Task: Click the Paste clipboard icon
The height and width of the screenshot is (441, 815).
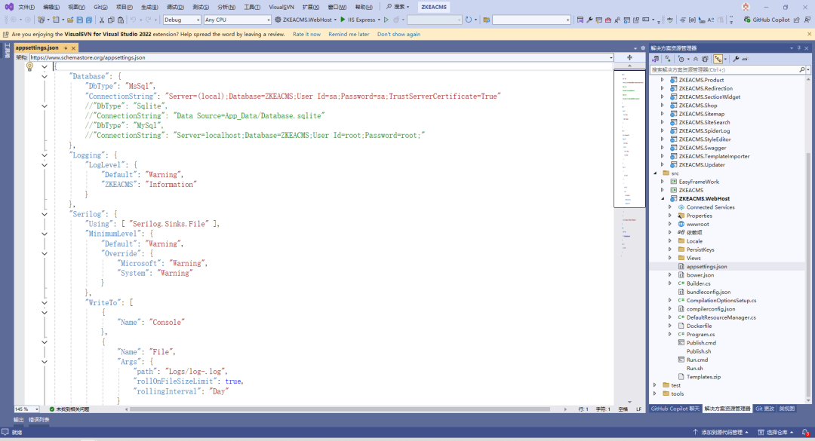Action: 121,20
